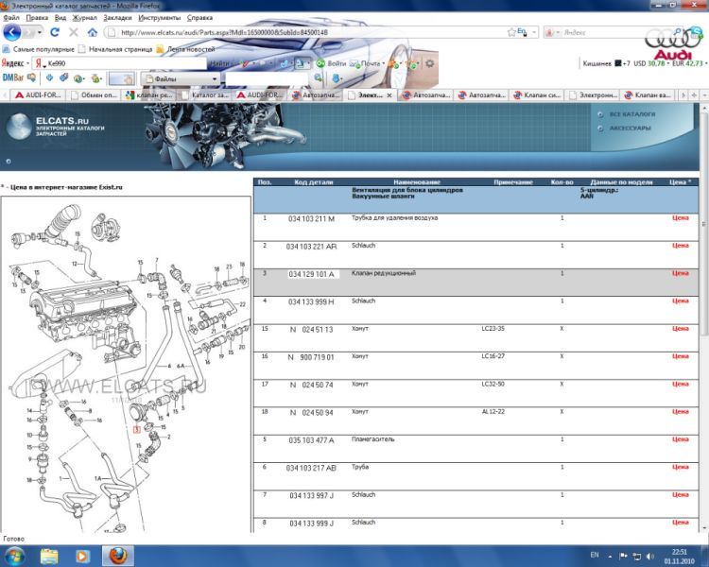Open the Почта dropdown arrow
This screenshot has height=567, width=709.
click(384, 63)
